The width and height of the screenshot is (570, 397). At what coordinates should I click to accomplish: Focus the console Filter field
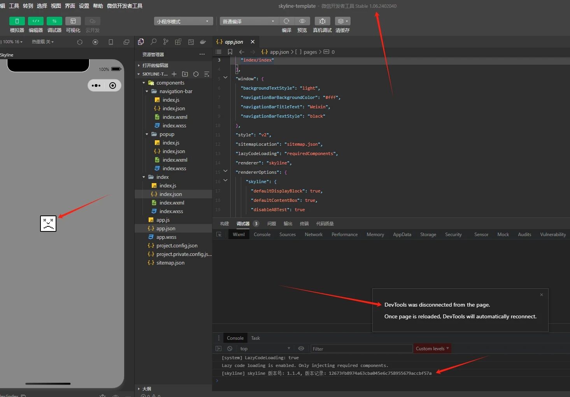pos(362,349)
